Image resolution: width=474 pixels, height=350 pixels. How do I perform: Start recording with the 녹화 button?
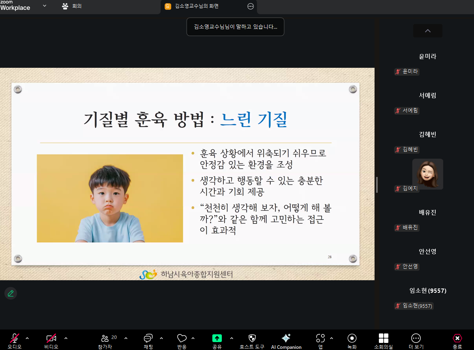[352, 339]
